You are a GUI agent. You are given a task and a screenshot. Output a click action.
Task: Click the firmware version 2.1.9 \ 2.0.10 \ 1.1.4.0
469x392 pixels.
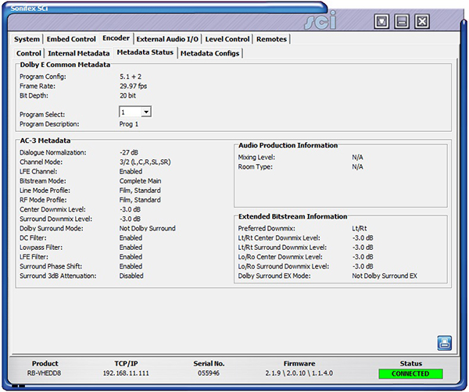[x=299, y=373]
